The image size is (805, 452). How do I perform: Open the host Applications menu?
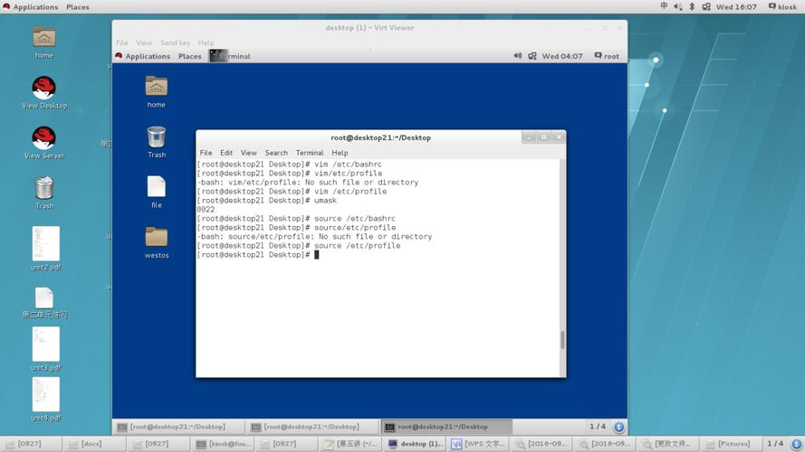(x=30, y=6)
